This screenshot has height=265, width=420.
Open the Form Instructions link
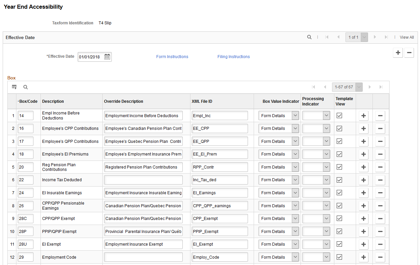point(172,57)
